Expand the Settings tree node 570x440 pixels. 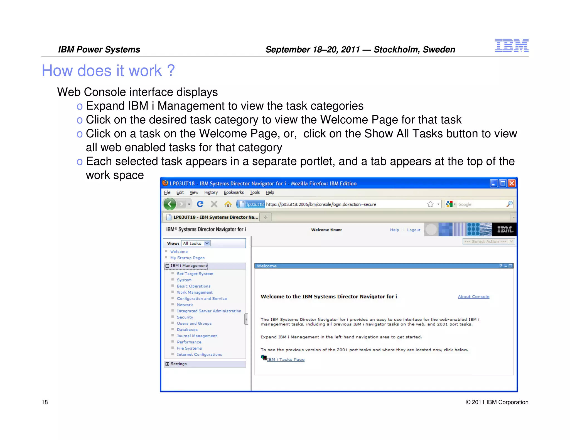coord(167,364)
